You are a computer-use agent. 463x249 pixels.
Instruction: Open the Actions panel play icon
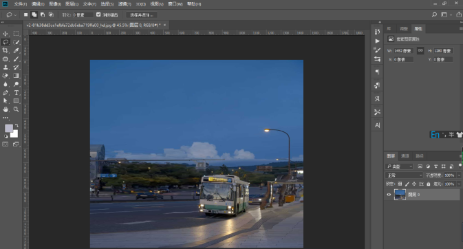[x=377, y=41]
